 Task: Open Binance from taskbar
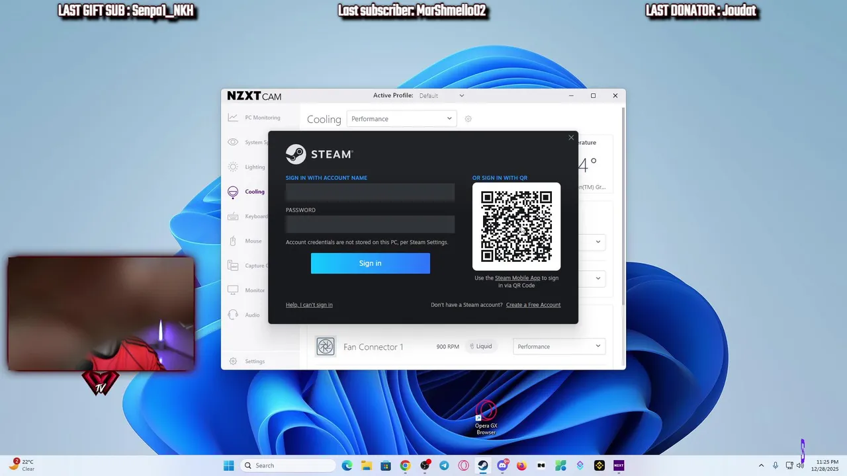click(600, 465)
